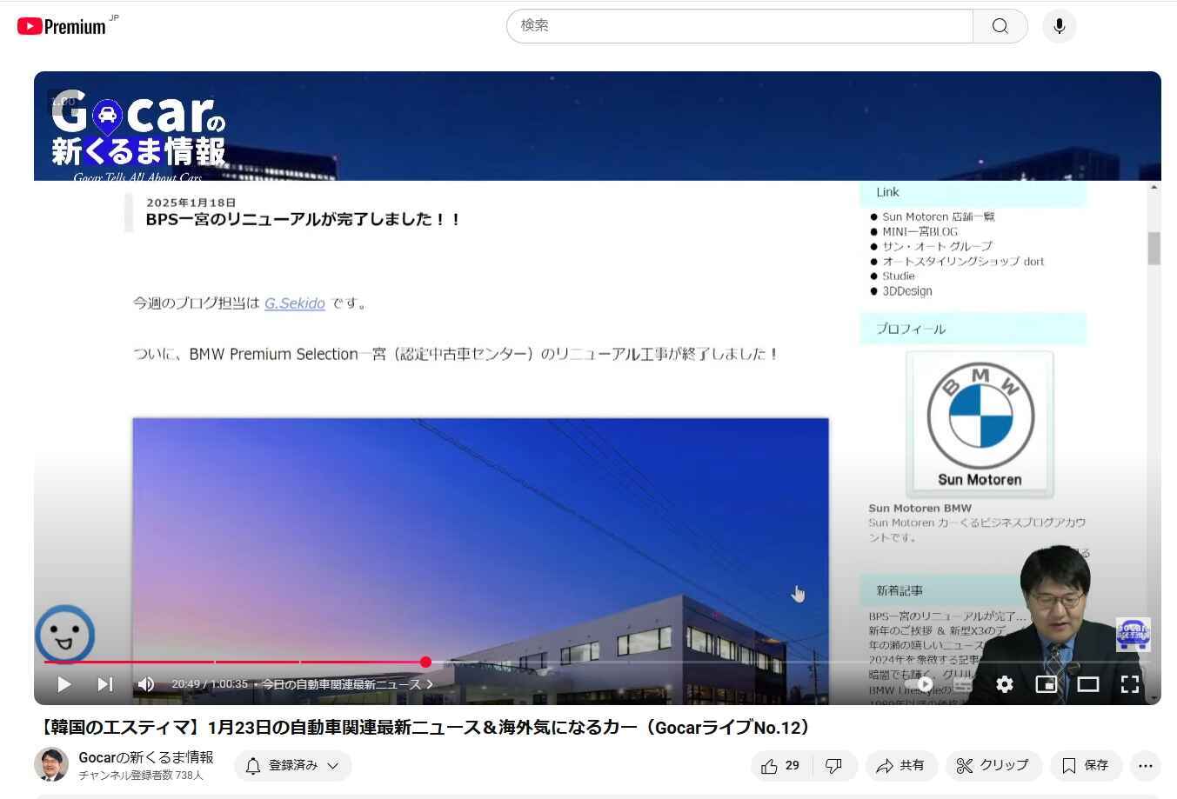Skip to the next video
Image resolution: width=1177 pixels, height=799 pixels.
coord(105,684)
